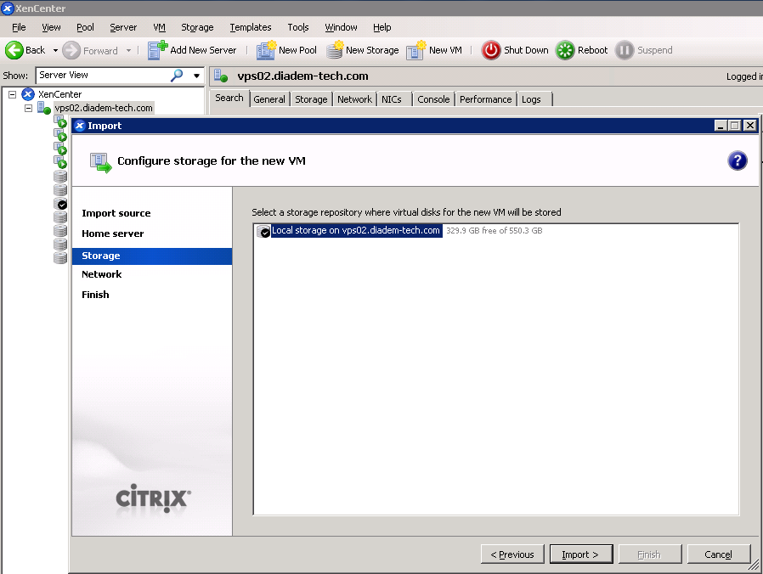763x574 pixels.
Task: Open the Help menu
Action: click(x=382, y=27)
